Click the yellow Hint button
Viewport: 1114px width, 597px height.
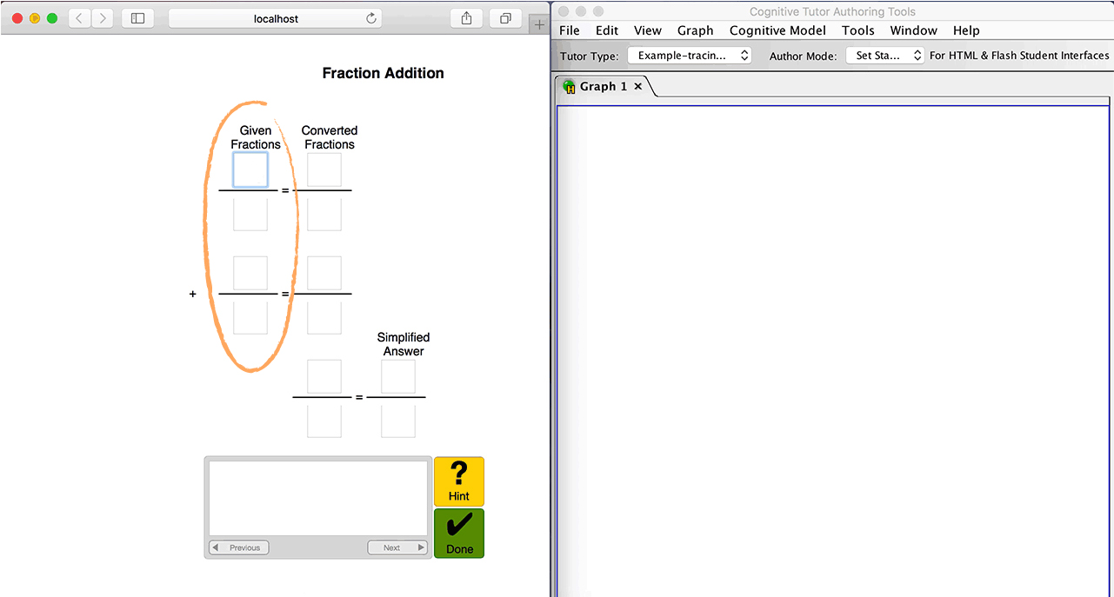click(458, 481)
